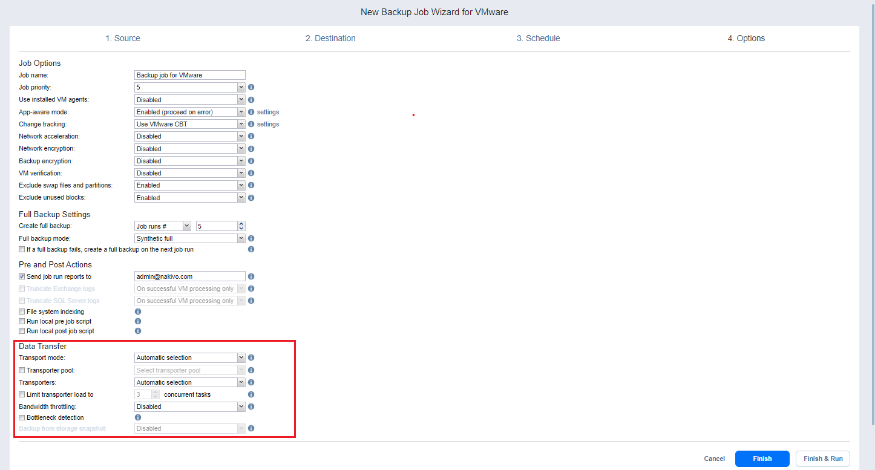Click info icon next to Job priority
The width and height of the screenshot is (875, 470).
click(251, 87)
